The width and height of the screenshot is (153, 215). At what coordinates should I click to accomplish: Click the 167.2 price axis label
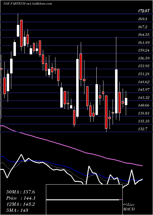(x=143, y=27)
